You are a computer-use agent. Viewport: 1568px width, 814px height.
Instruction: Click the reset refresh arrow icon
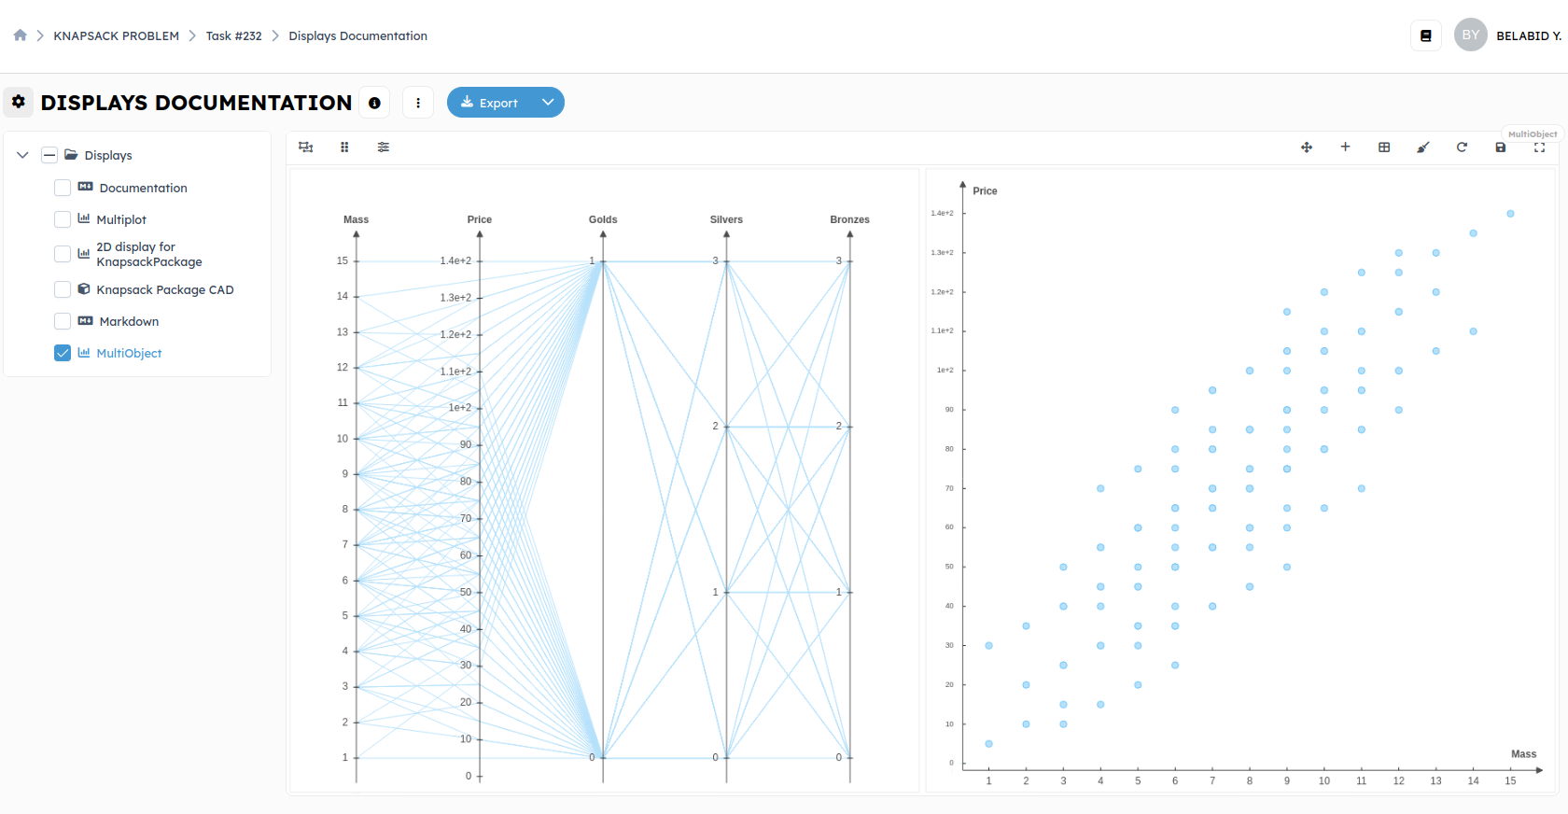pyautogui.click(x=1462, y=147)
